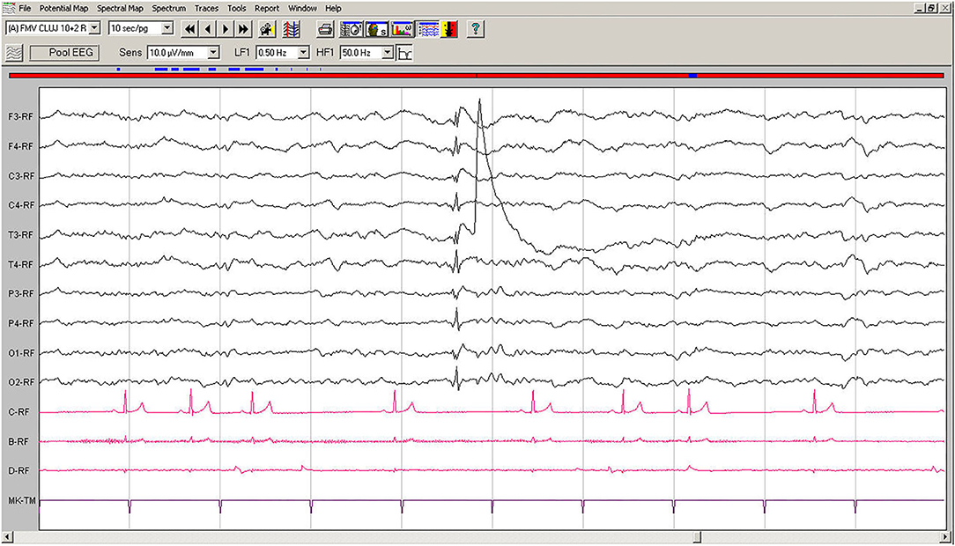
Task: Jump back with the fast rewind button
Action: (190, 28)
